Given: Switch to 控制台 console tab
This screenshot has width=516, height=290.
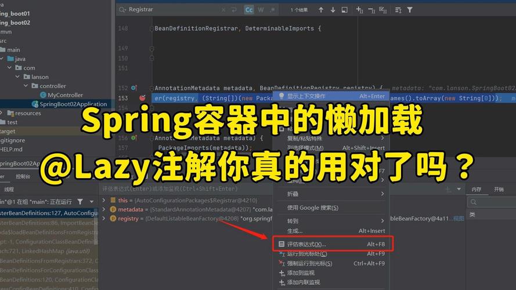Looking at the screenshot, I should click(23, 176).
